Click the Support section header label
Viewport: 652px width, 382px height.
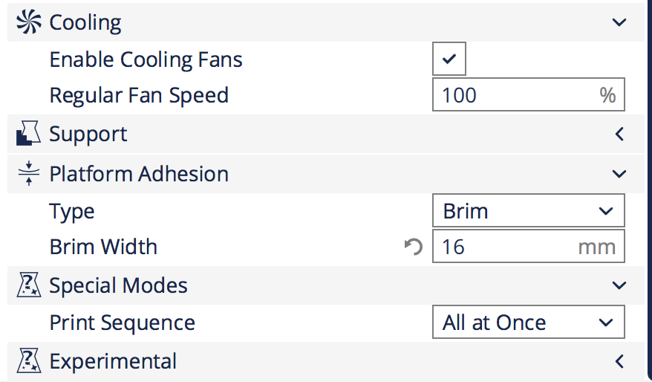(x=88, y=135)
